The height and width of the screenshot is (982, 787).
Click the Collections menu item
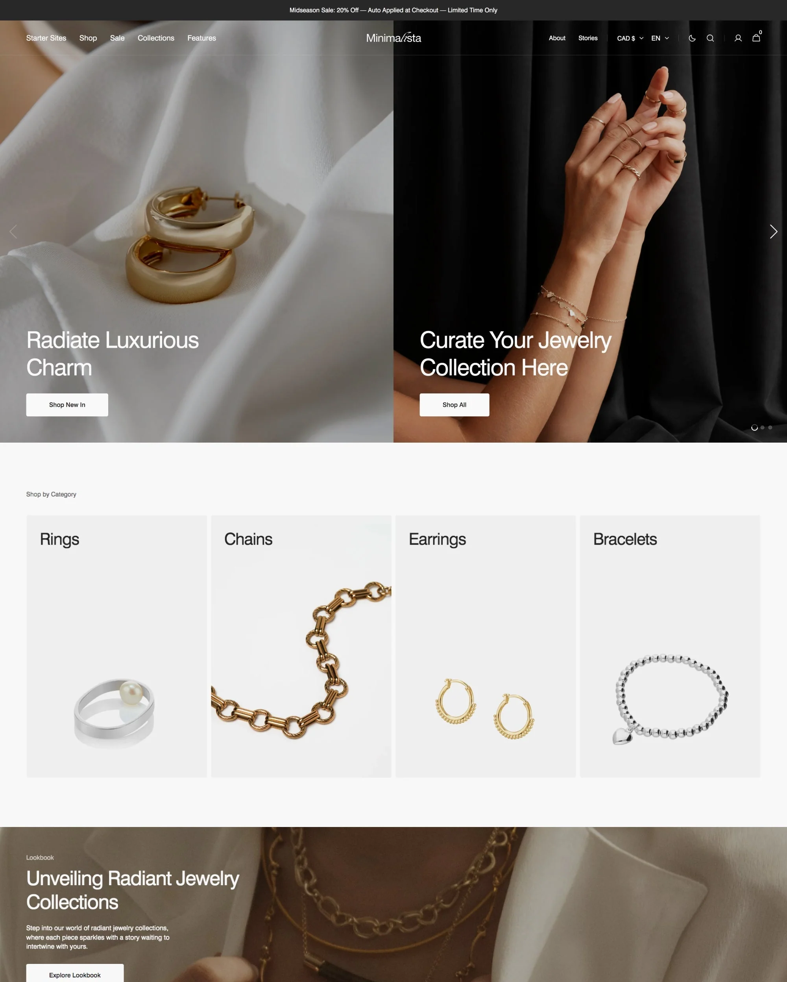point(156,37)
